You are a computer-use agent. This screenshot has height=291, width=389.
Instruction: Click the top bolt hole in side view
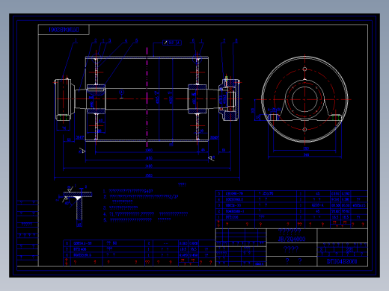pyautogui.click(x=304, y=69)
